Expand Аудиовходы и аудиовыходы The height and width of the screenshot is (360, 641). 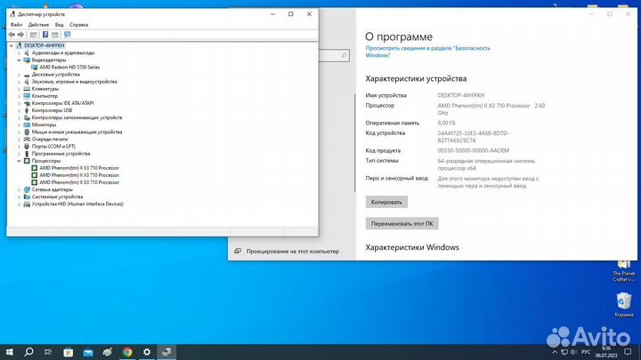(19, 53)
